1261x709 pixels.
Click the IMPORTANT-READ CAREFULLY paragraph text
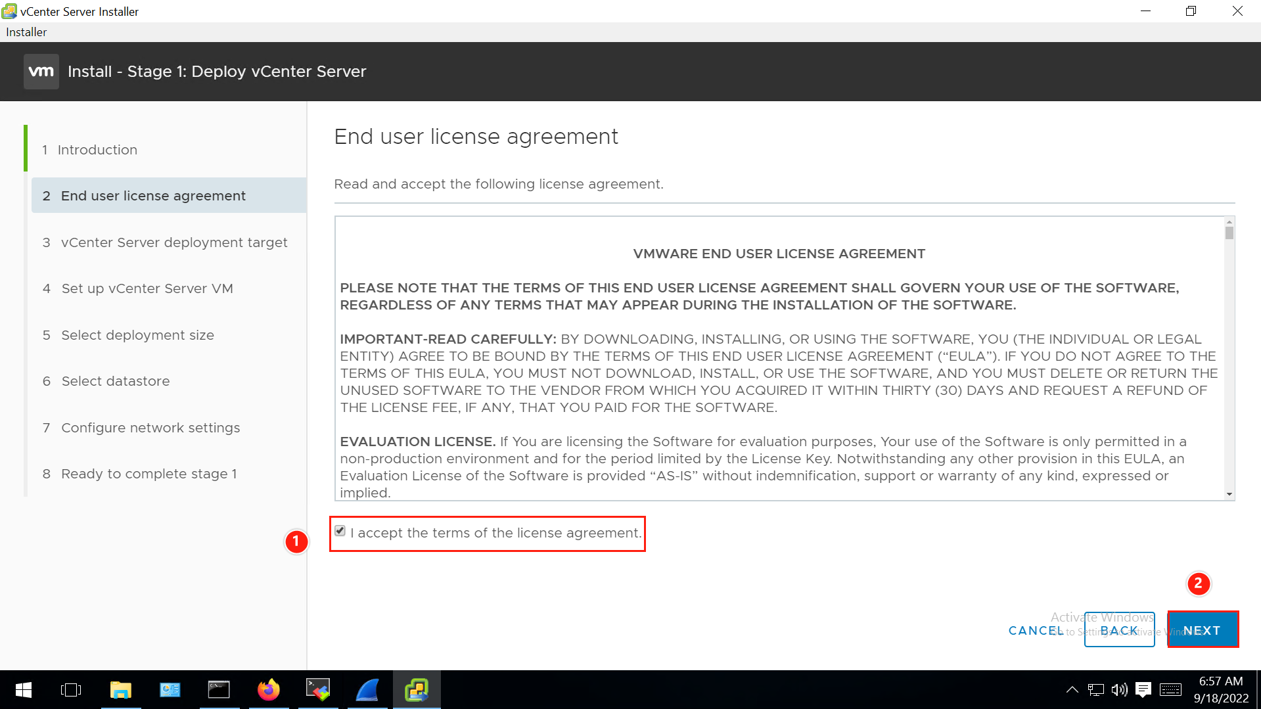(x=779, y=373)
